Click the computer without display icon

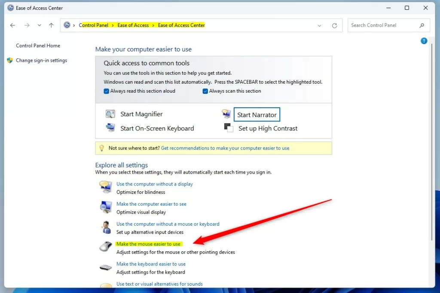[x=106, y=187]
